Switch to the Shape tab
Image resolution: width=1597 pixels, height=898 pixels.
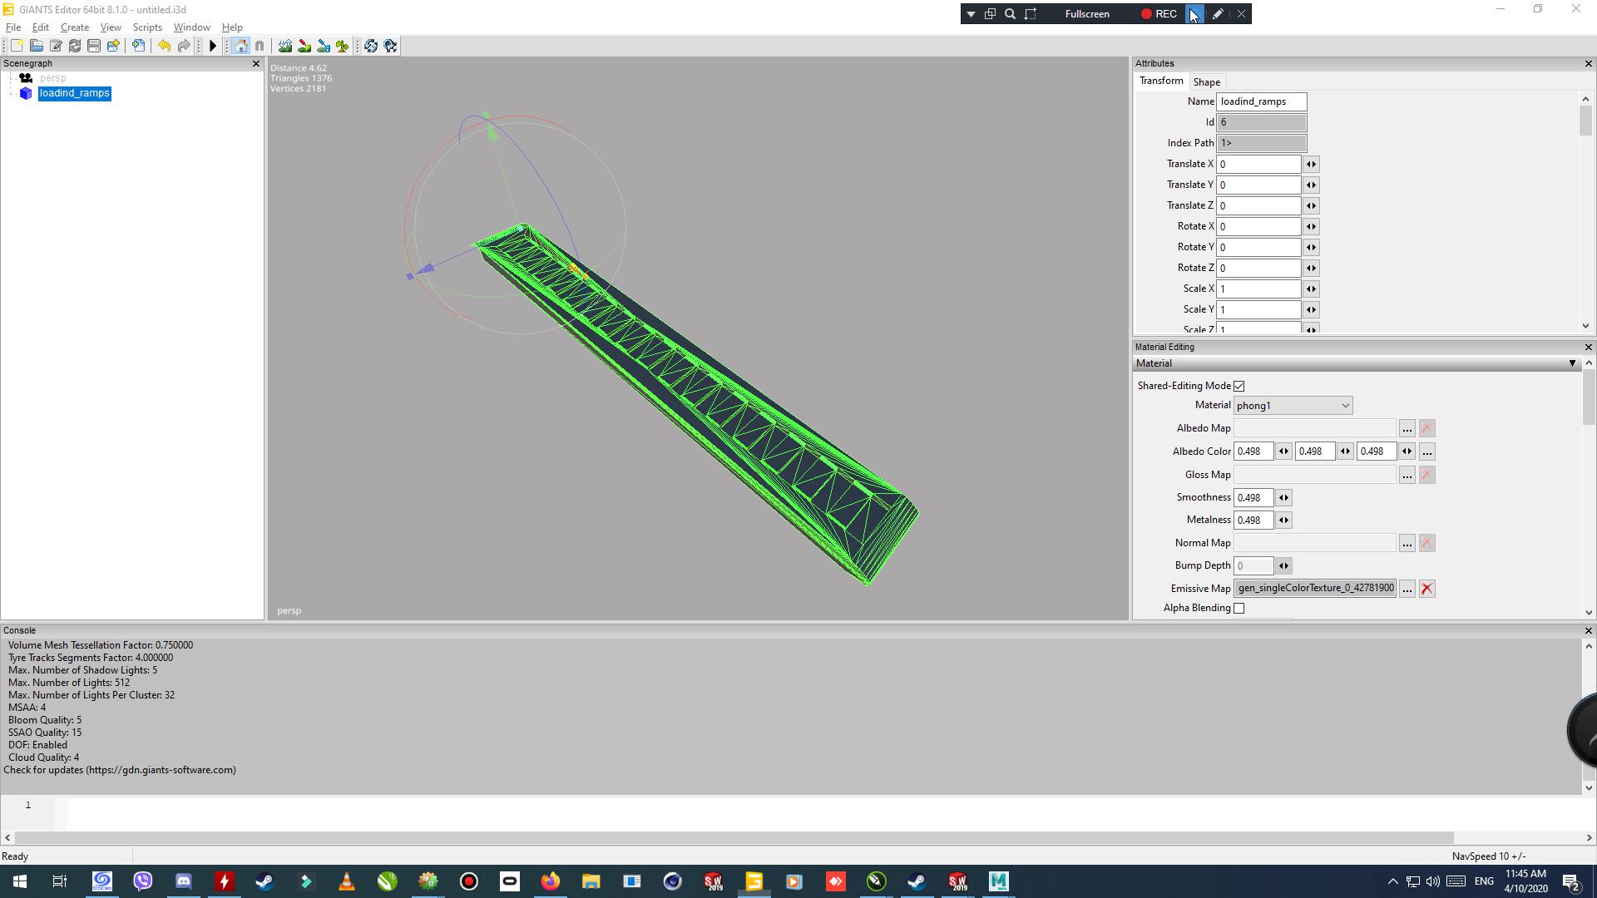pyautogui.click(x=1206, y=82)
